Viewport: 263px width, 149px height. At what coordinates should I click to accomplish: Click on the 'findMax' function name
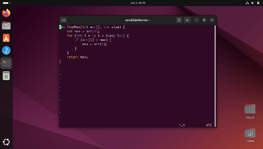tap(74, 27)
